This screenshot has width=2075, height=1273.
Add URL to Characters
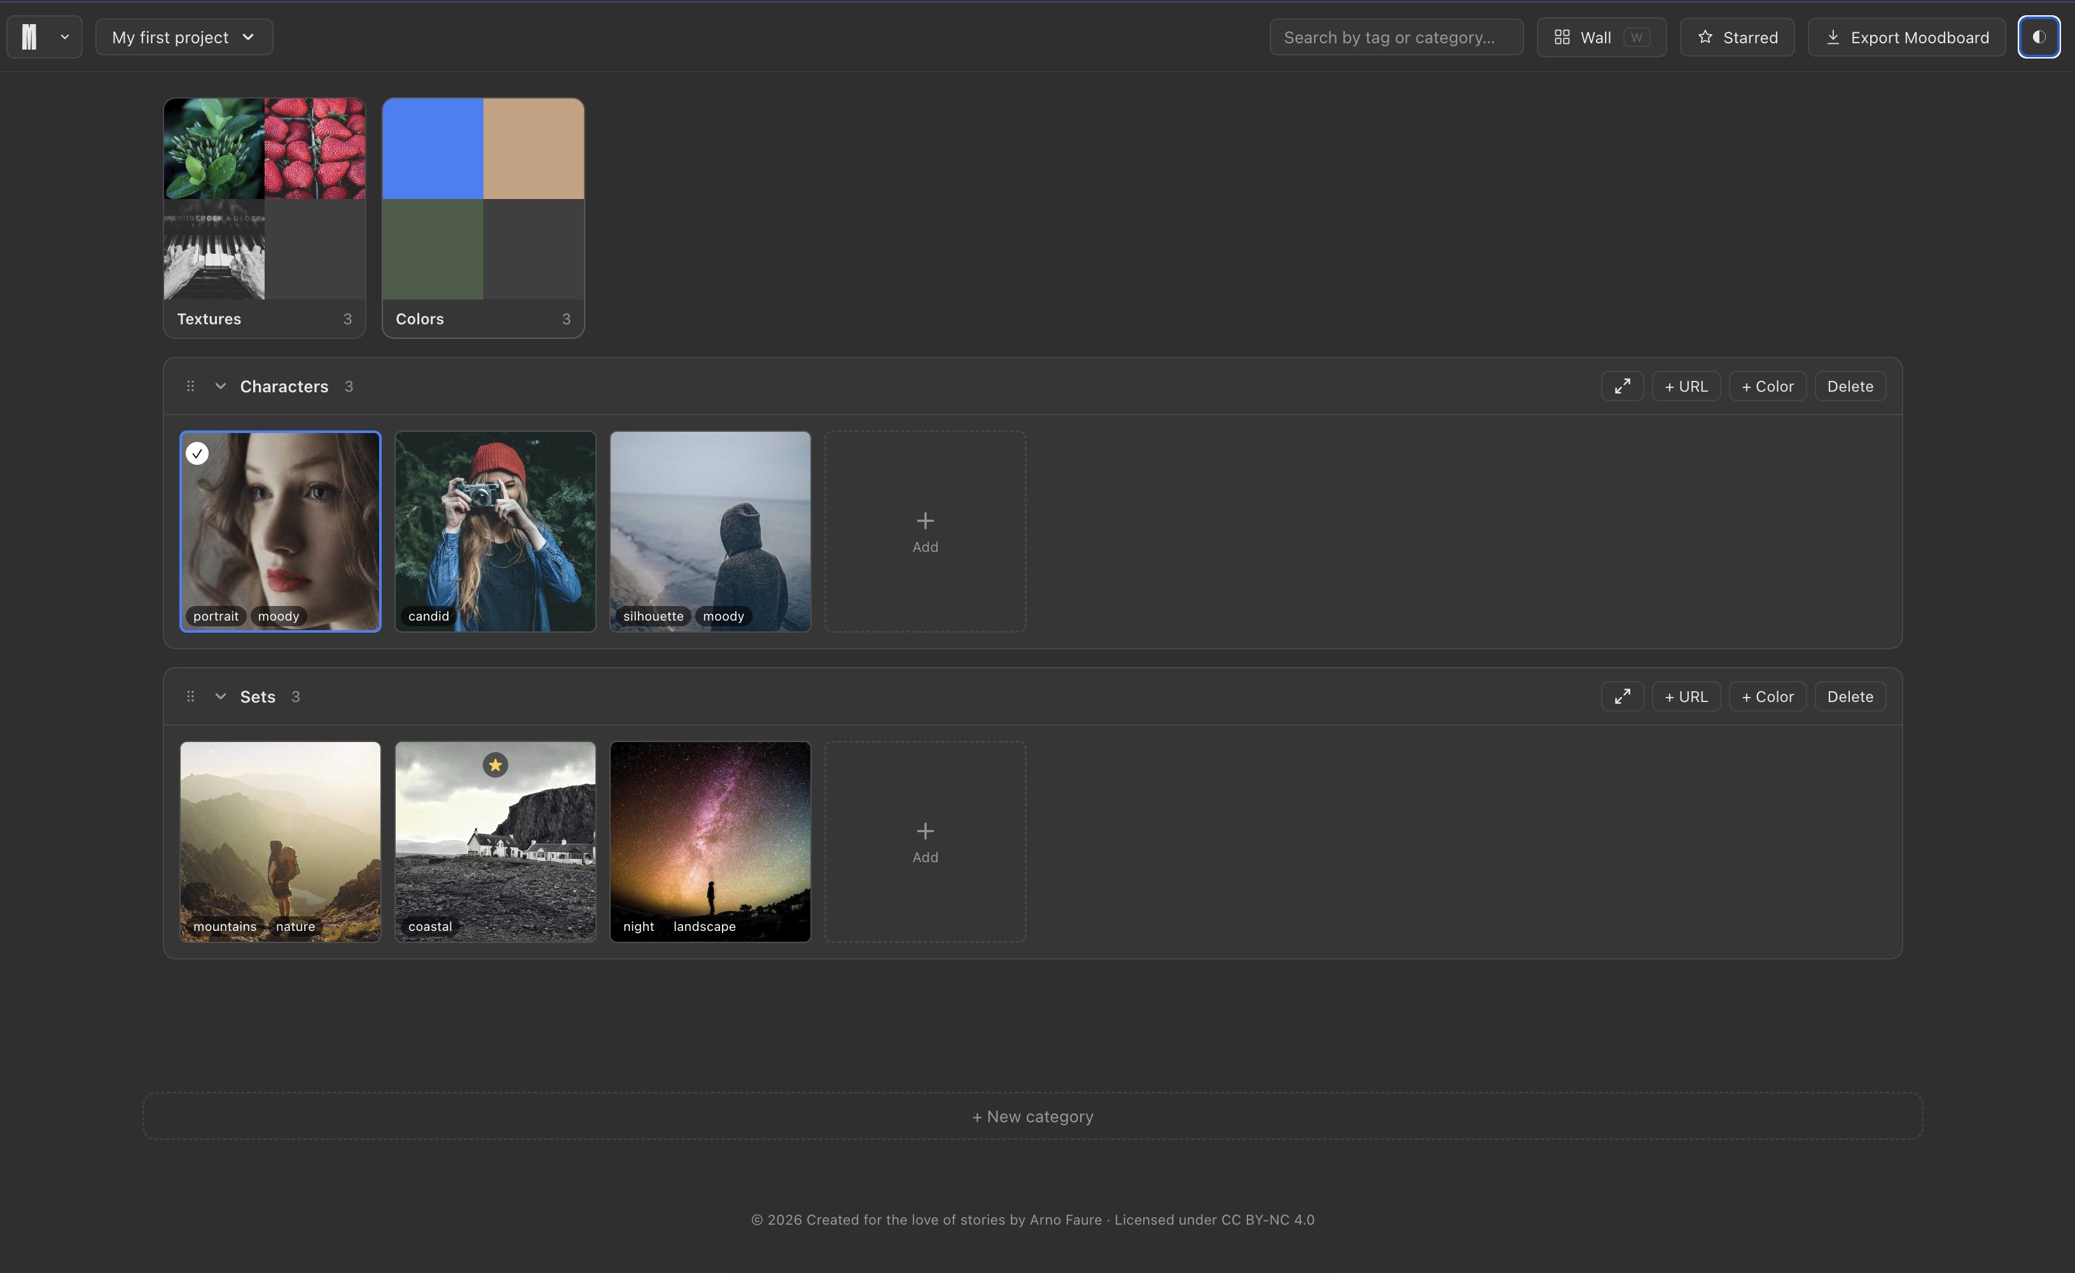(1686, 387)
